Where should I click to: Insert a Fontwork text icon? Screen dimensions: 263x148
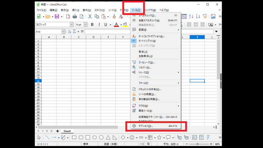[x=208, y=137]
